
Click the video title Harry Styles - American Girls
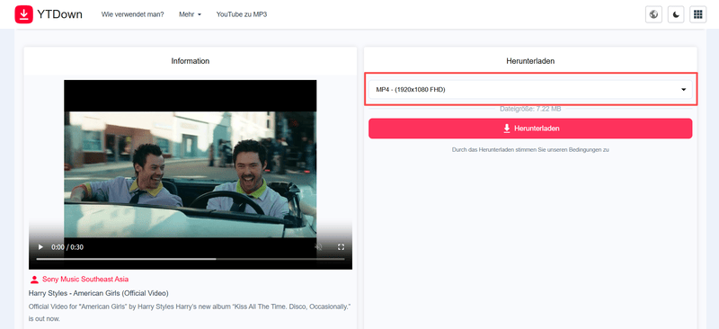tap(99, 293)
